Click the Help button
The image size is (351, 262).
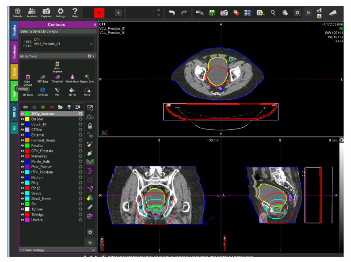[75, 12]
